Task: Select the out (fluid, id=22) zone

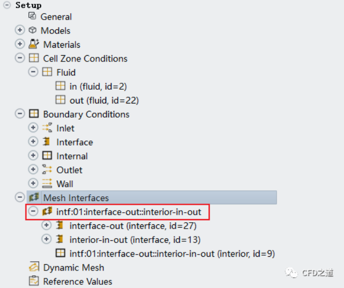Action: click(104, 100)
